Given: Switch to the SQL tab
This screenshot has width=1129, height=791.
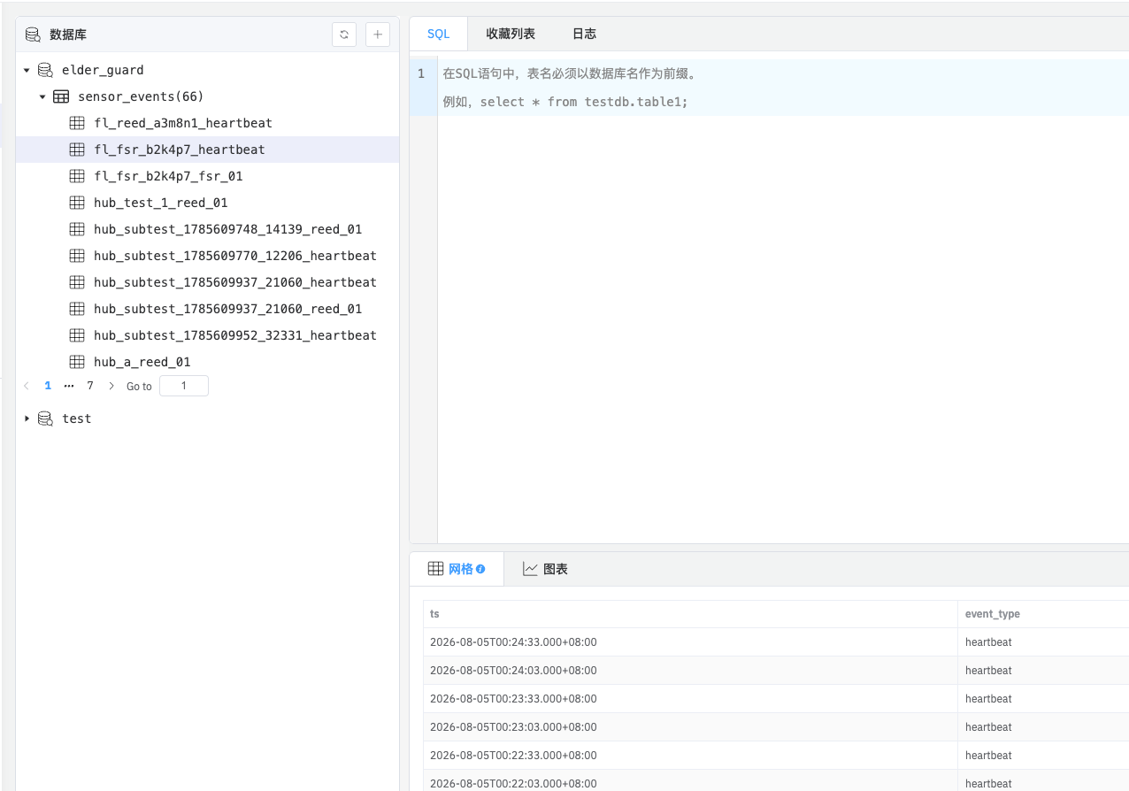Looking at the screenshot, I should click(x=439, y=34).
